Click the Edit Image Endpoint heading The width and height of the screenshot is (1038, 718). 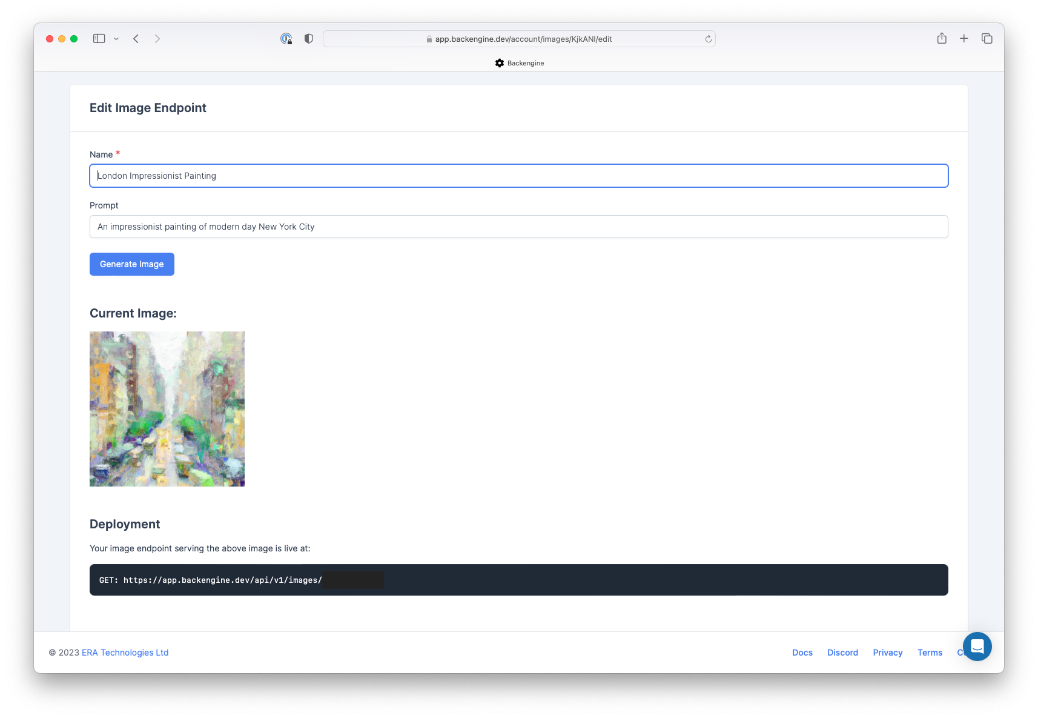(148, 108)
